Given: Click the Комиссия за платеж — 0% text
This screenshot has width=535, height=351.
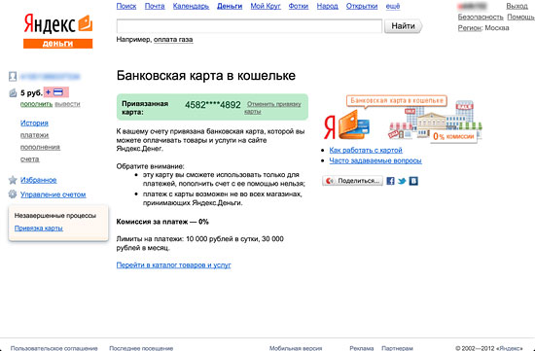Looking at the screenshot, I should [162, 222].
